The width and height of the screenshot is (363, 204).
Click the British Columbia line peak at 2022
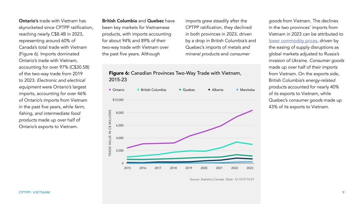pos(237,142)
